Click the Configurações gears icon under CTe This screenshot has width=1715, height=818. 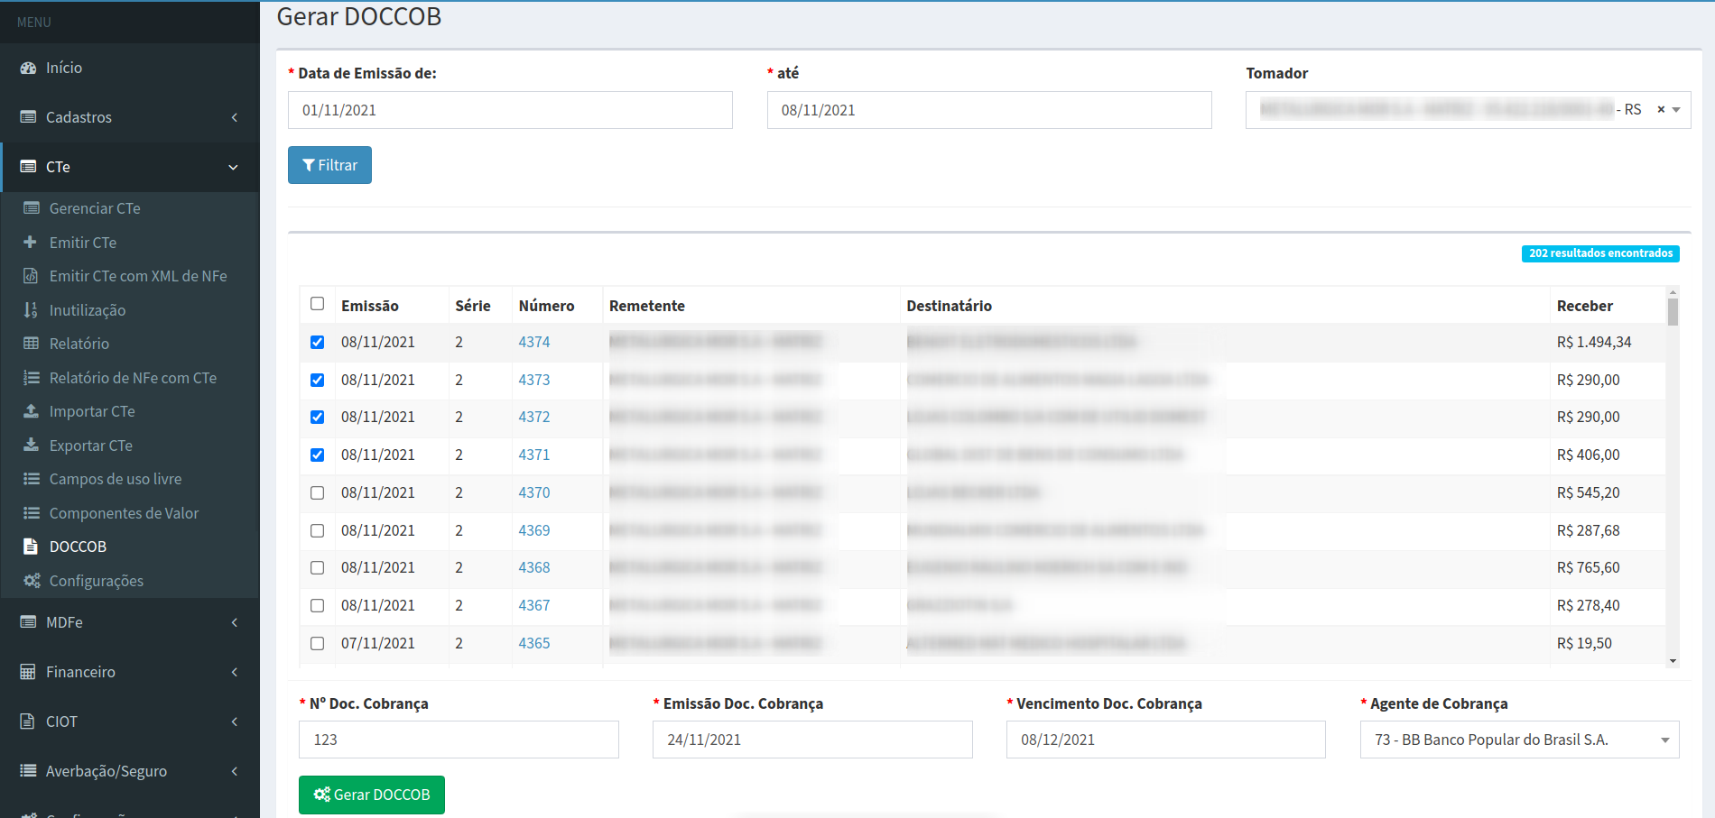[x=32, y=581]
